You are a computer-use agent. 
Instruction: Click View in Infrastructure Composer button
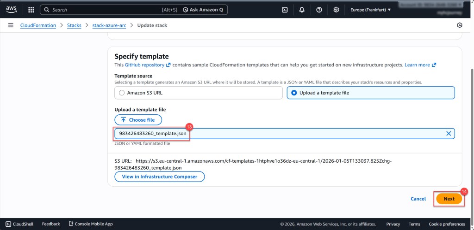[159, 177]
